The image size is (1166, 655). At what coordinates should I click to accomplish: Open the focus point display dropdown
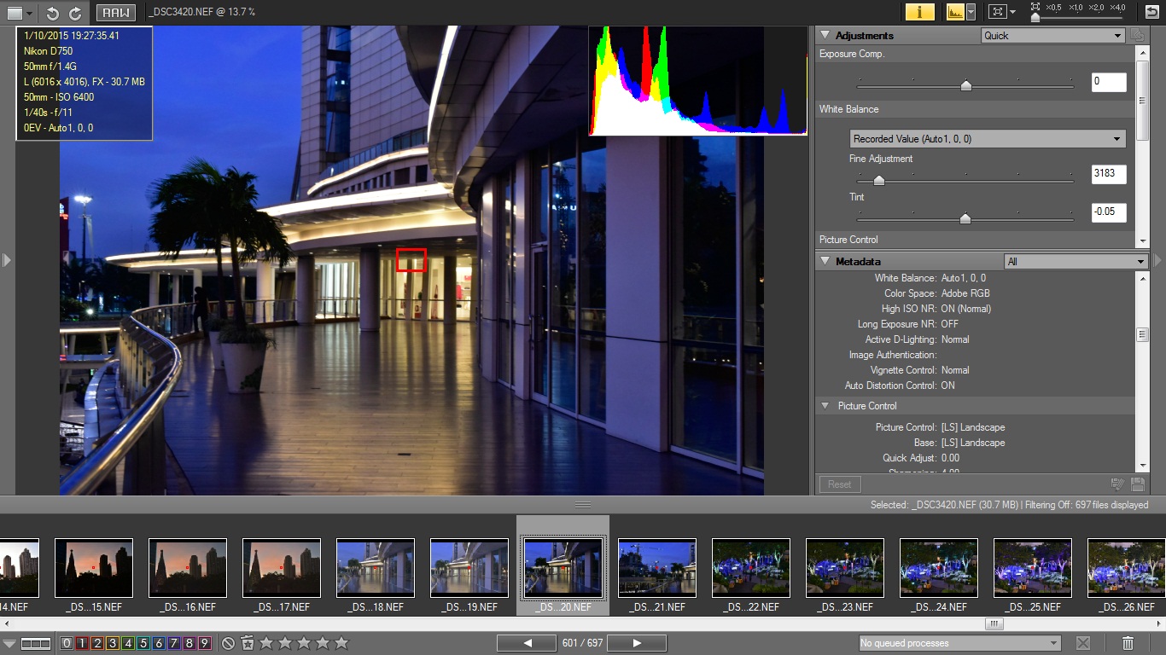1012,12
